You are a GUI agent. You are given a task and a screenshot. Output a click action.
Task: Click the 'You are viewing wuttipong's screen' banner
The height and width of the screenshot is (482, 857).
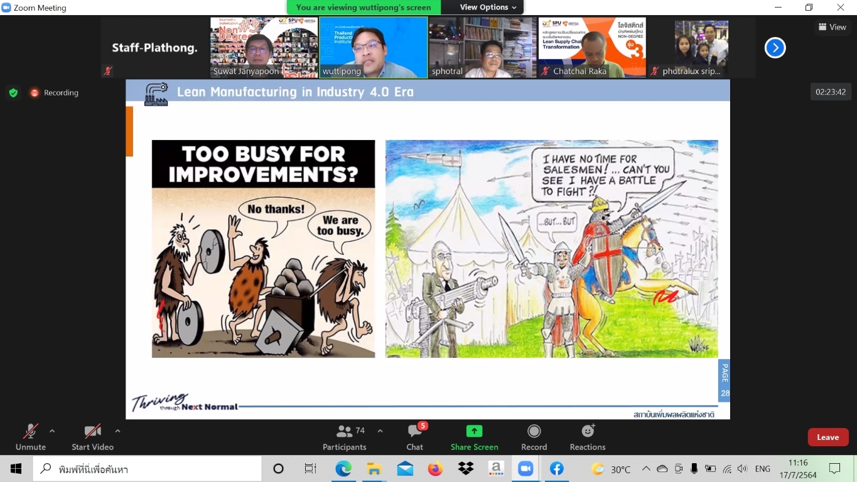click(364, 8)
